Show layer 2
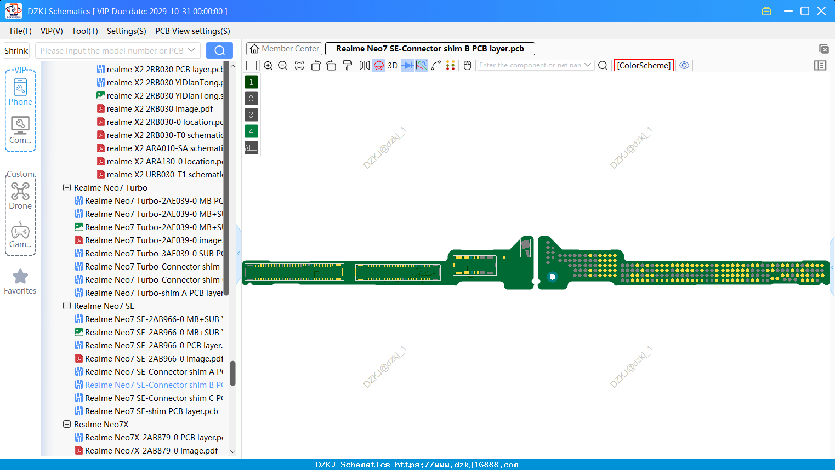Image resolution: width=835 pixels, height=470 pixels. (251, 99)
